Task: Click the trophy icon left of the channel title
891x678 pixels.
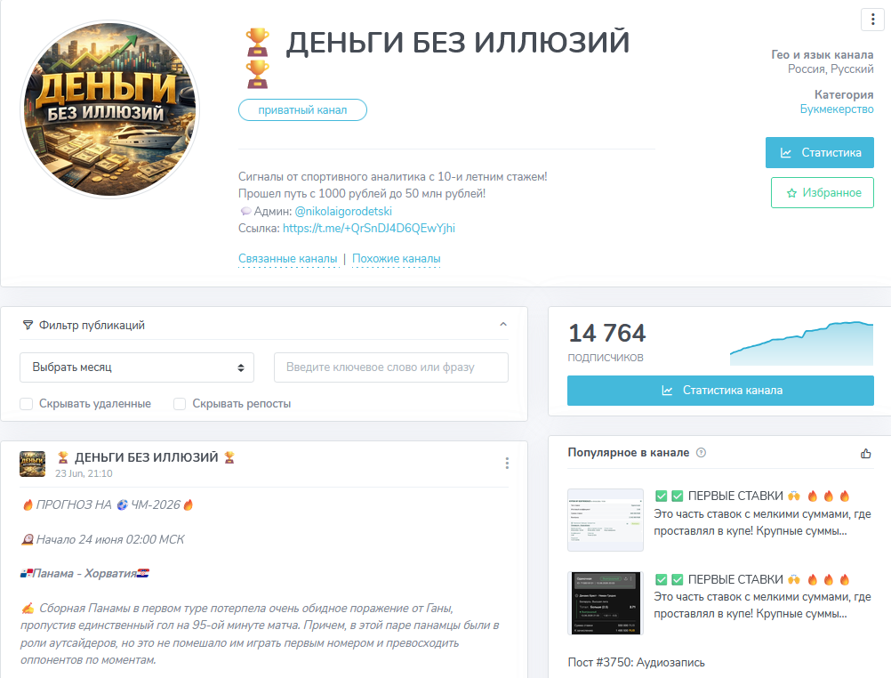Action: tap(257, 42)
